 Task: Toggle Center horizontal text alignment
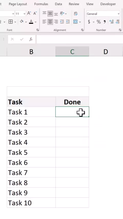[50, 22]
